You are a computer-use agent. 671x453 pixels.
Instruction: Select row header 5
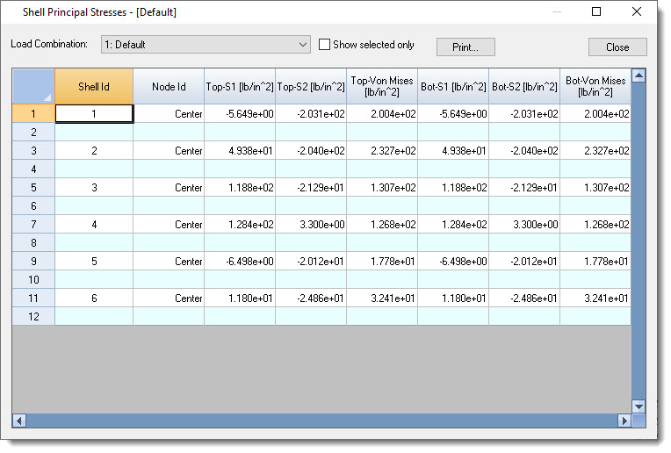click(x=33, y=188)
